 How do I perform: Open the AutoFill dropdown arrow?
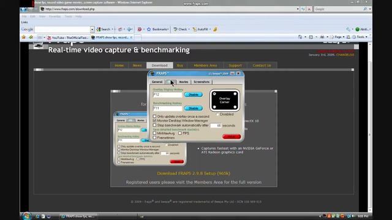[x=210, y=29]
